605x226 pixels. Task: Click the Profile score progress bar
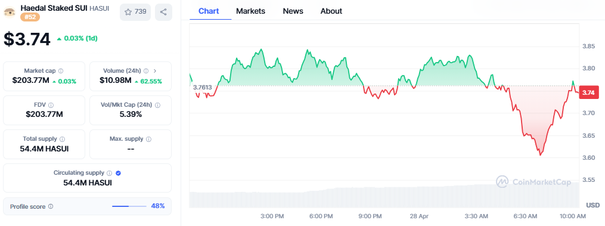tap(129, 206)
